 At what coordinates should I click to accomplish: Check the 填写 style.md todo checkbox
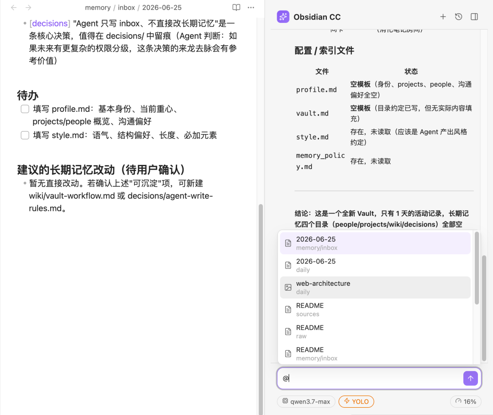(25, 136)
